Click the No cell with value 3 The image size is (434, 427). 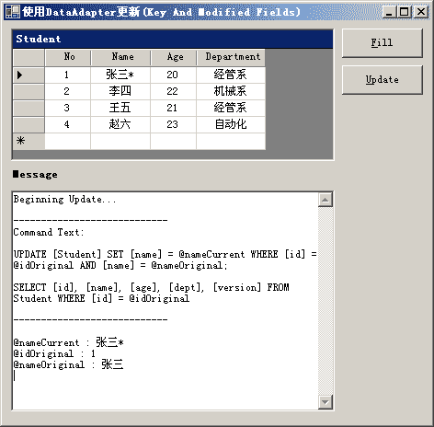(x=68, y=108)
